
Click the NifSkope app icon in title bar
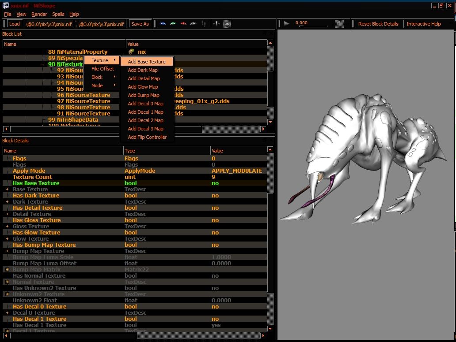pos(6,6)
